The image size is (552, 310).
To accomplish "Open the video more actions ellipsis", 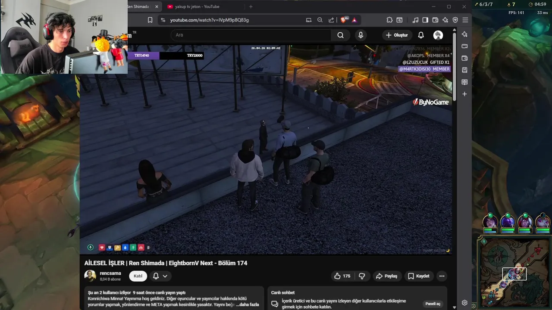I will pos(442,276).
